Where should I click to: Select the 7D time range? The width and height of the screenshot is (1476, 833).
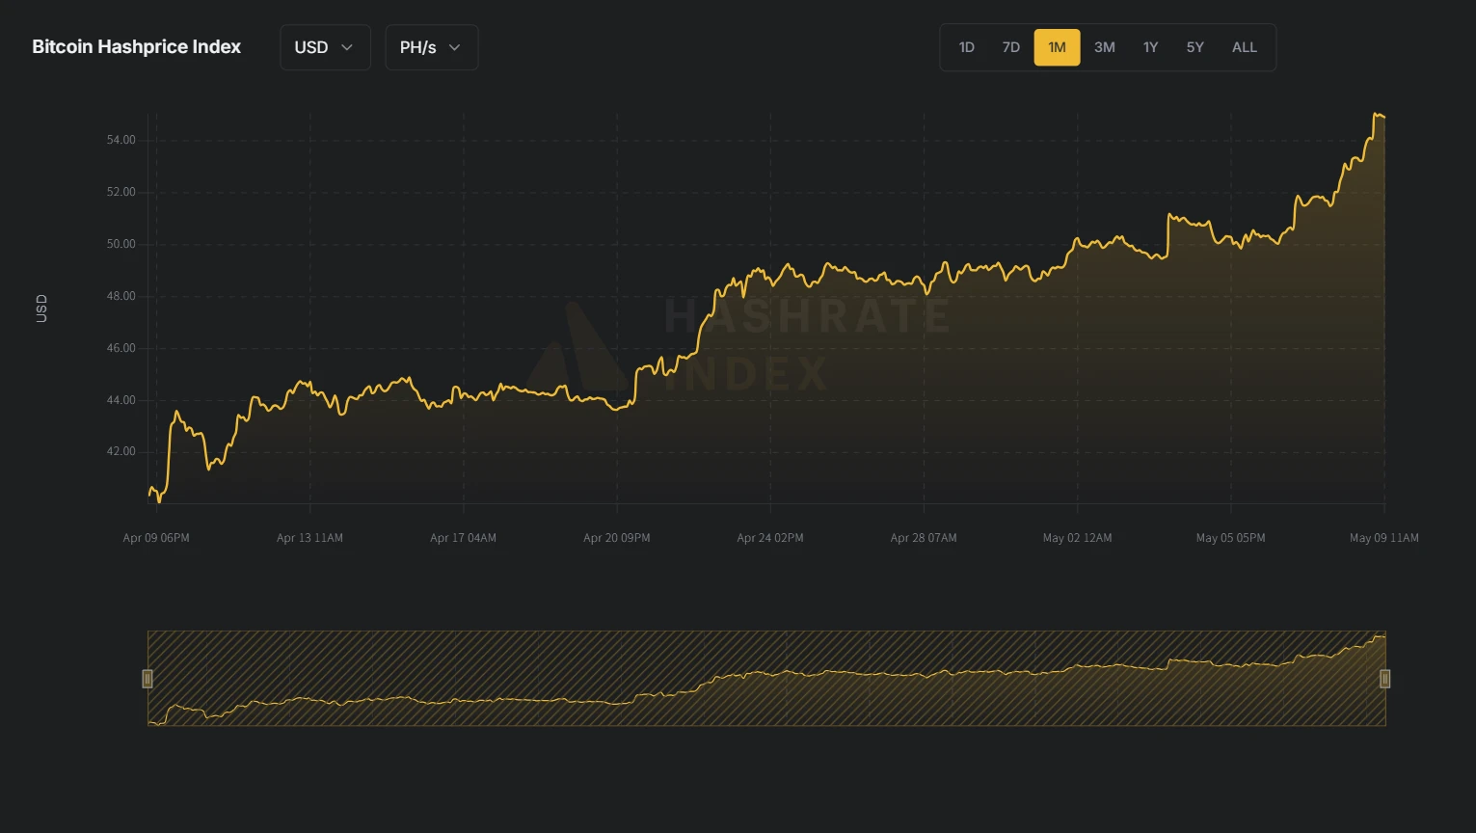1010,47
